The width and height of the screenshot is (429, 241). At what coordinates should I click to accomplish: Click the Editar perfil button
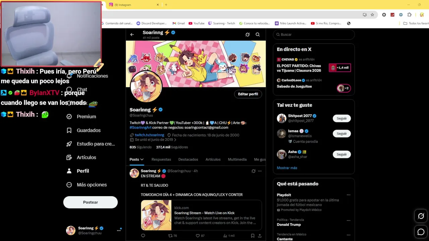click(248, 94)
